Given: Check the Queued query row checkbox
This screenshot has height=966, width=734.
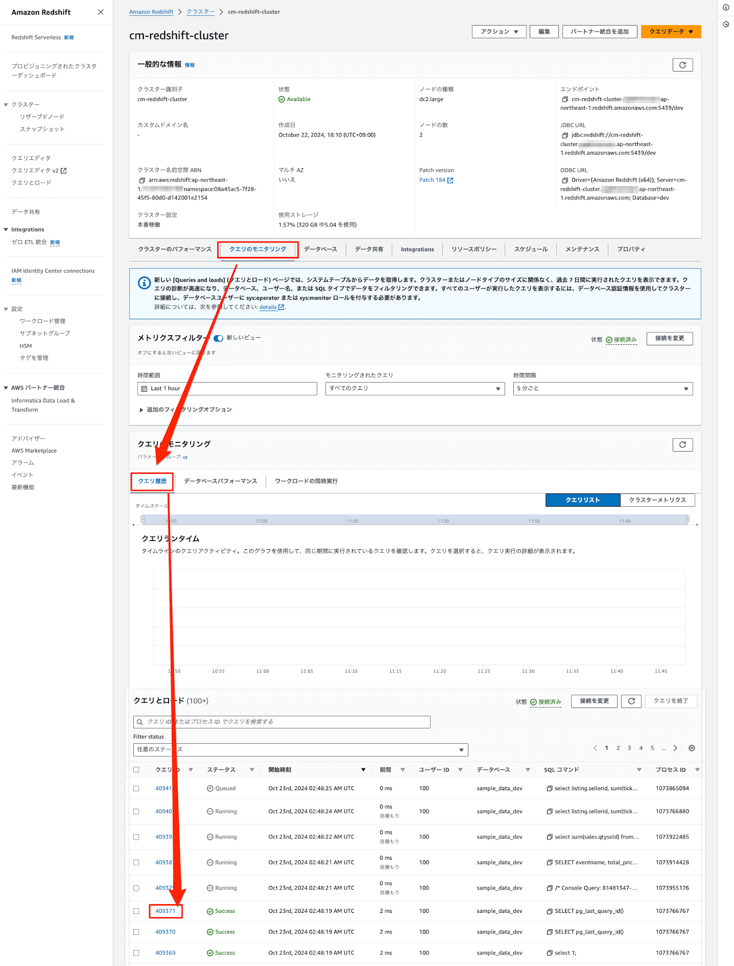Looking at the screenshot, I should (136, 789).
